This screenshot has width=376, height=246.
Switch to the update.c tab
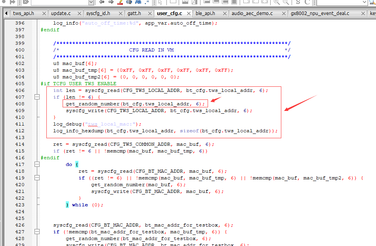point(61,13)
